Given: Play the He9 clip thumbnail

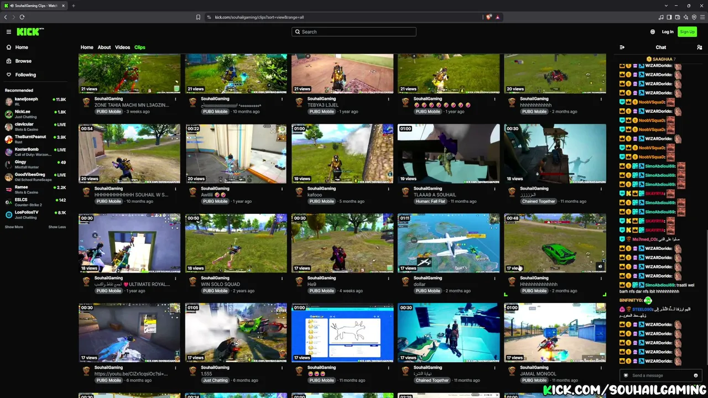Looking at the screenshot, I should pyautogui.click(x=342, y=243).
